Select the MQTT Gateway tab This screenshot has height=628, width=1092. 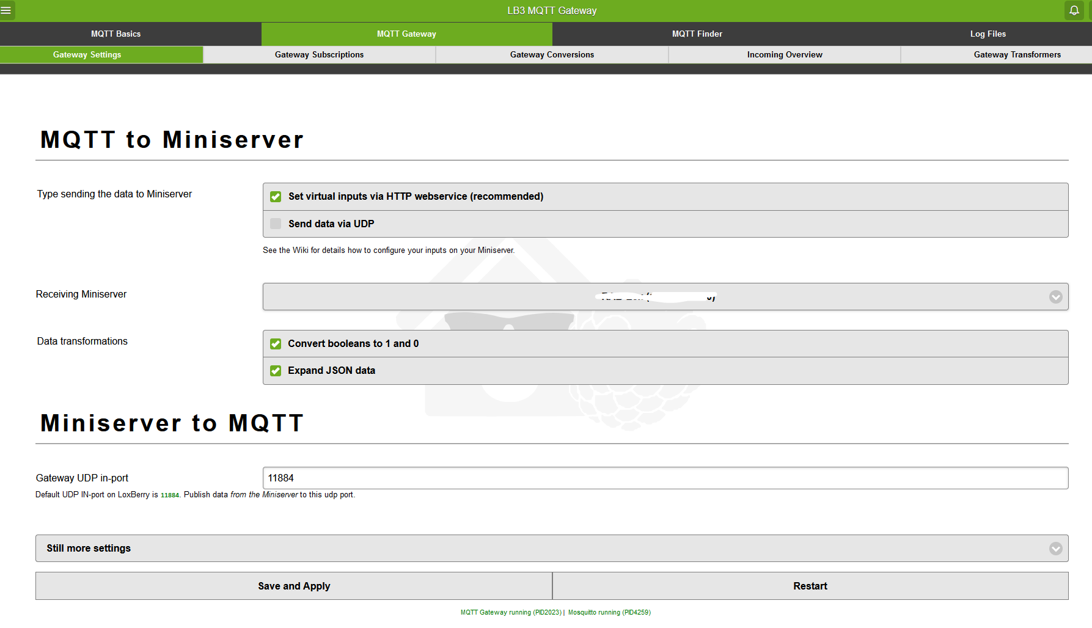406,34
